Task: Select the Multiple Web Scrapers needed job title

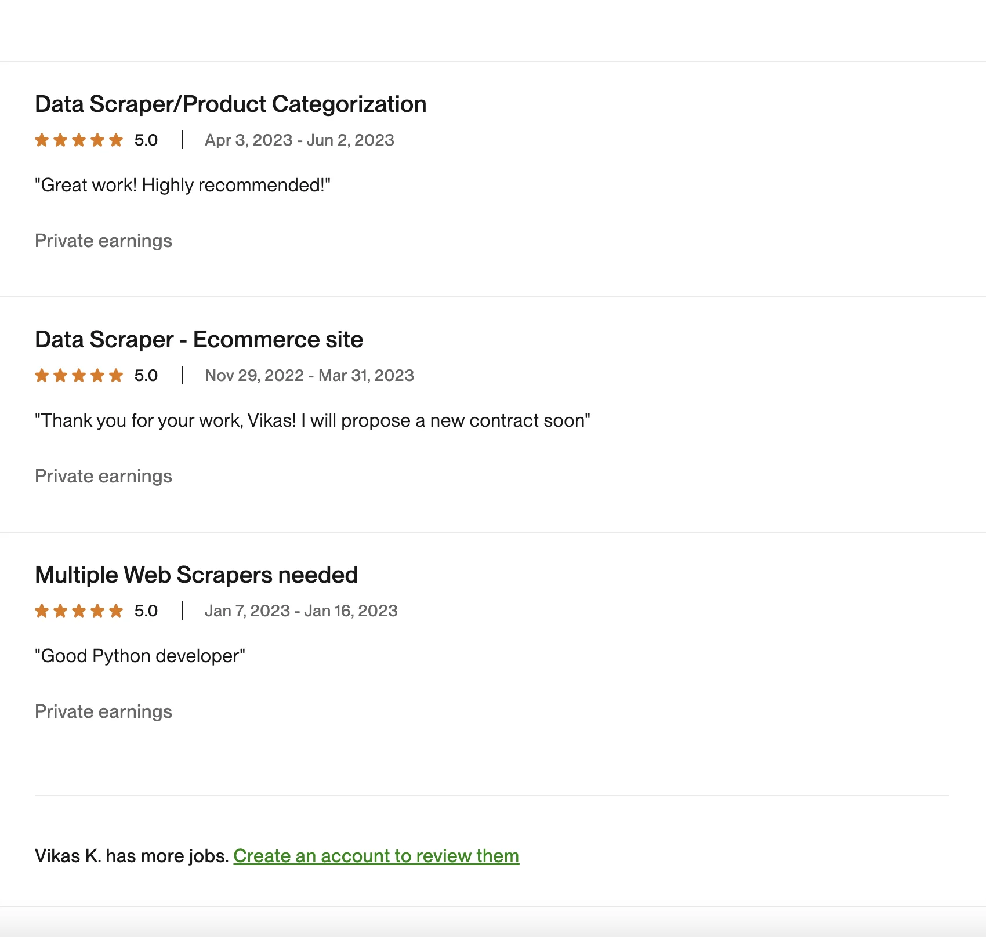Action: 196,575
